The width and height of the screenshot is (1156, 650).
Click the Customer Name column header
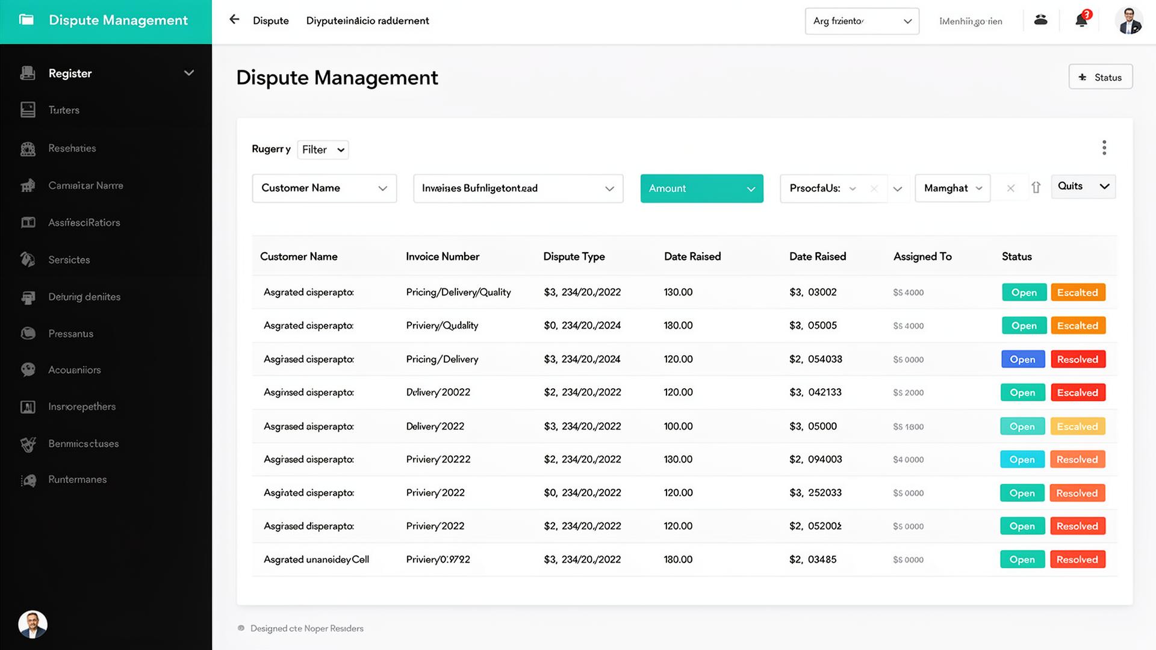coord(299,256)
